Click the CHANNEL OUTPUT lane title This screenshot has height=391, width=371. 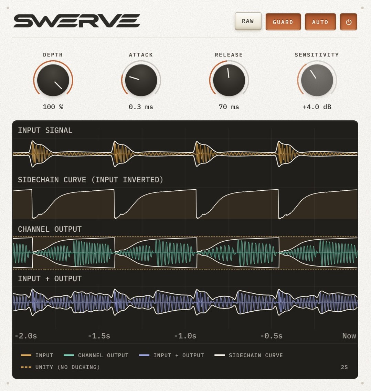tap(50, 229)
